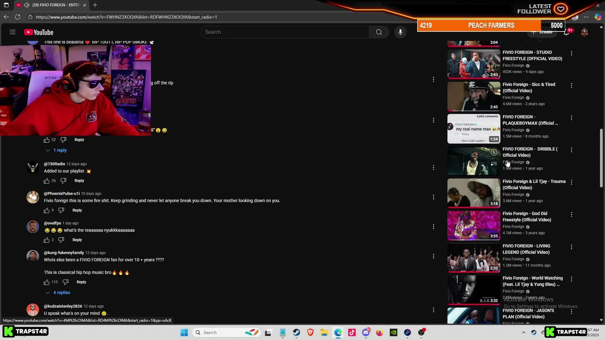Open Discord from taskbar
This screenshot has width=605, height=340.
[x=366, y=332]
